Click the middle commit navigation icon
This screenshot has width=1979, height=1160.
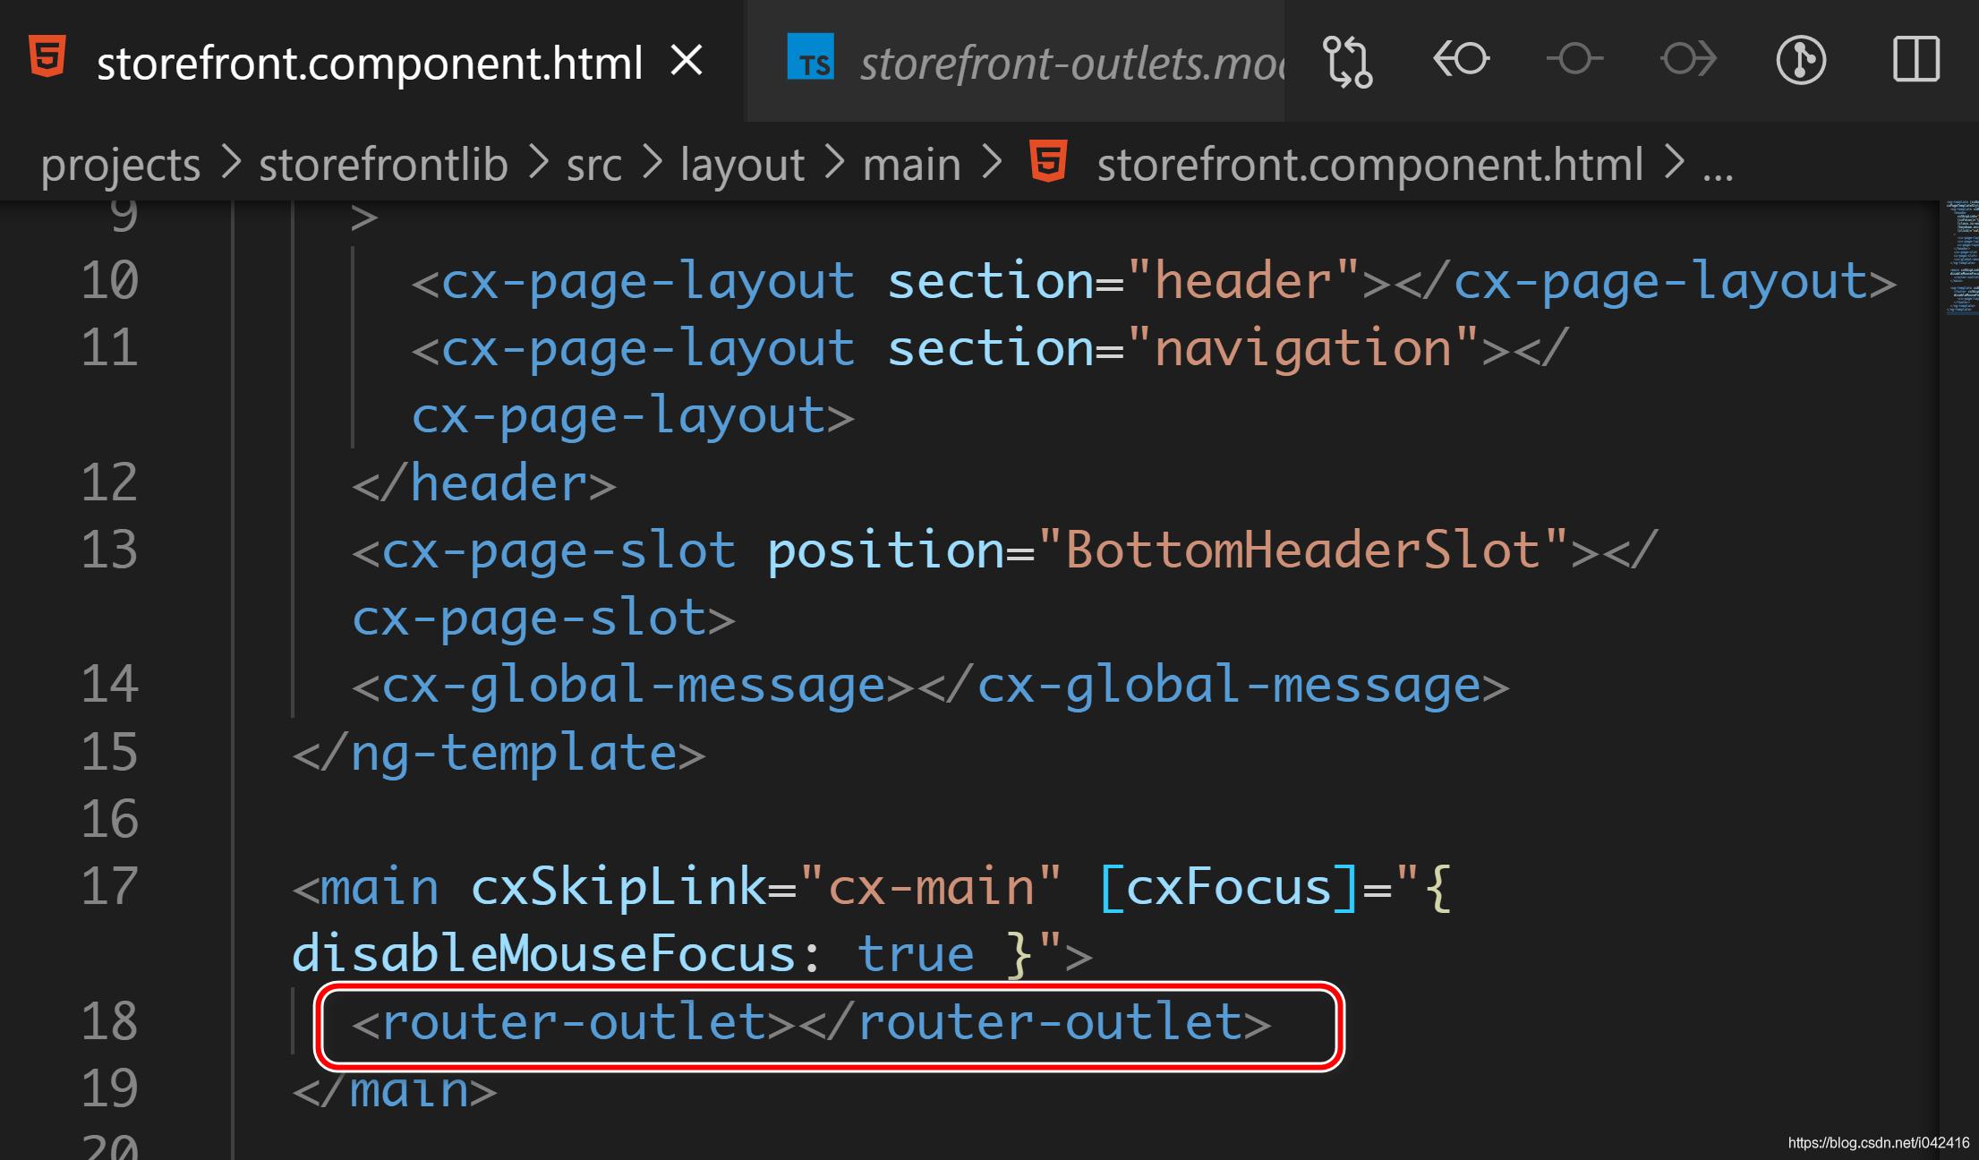(x=1574, y=60)
